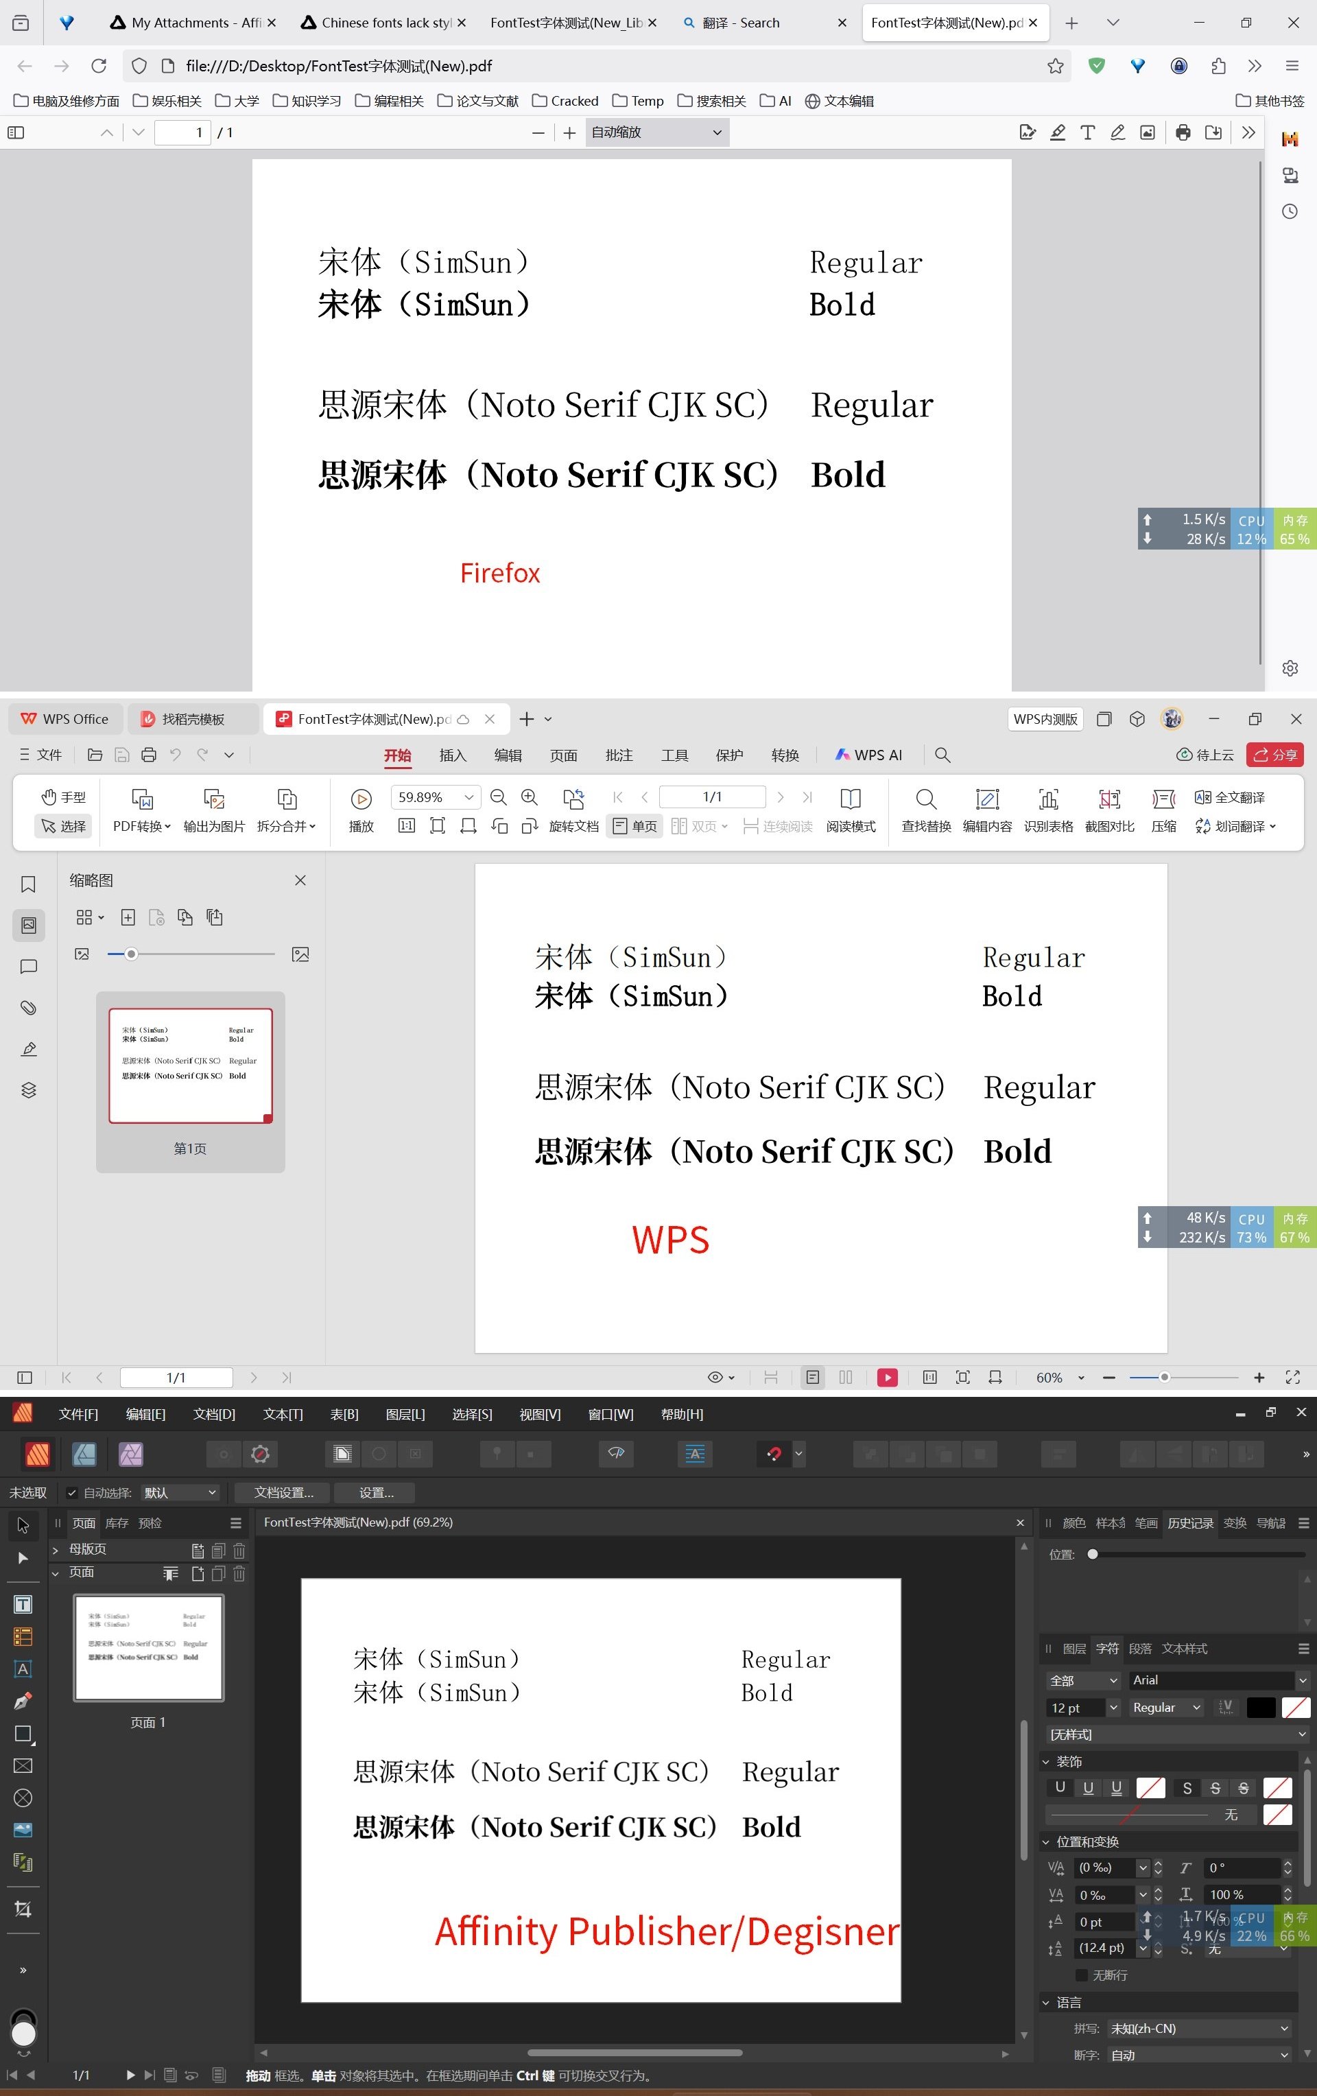Switch to Affinity Photo persona icon
Viewport: 1317px width, 2096px height.
pyautogui.click(x=130, y=1454)
